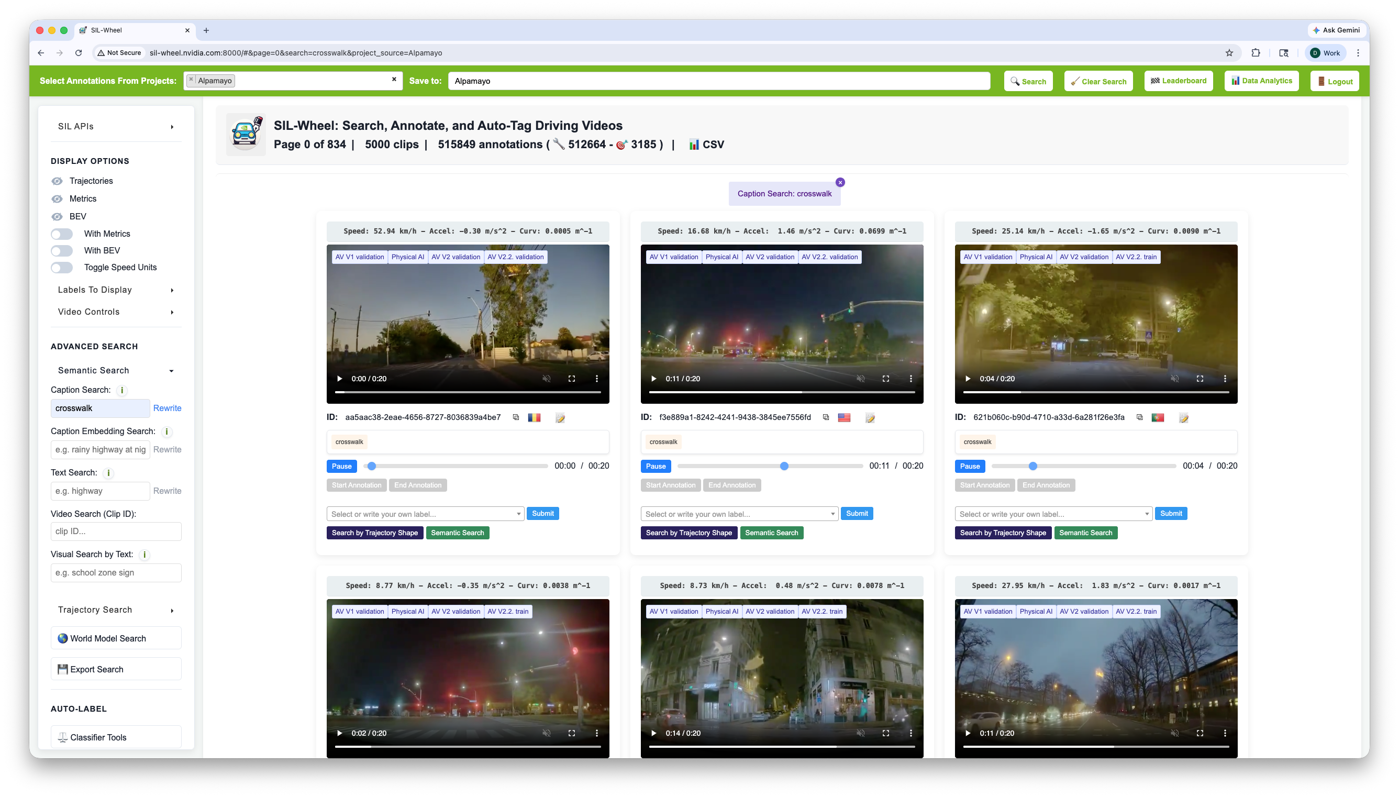Remove the Alpamayo project tag
Viewport: 1399px width, 797px height.
(x=191, y=80)
